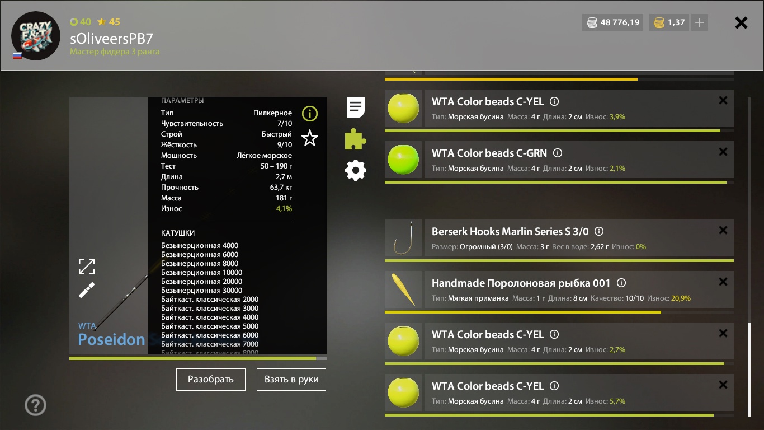Click the КАТУШКИ section heading
The height and width of the screenshot is (430, 764).
178,233
